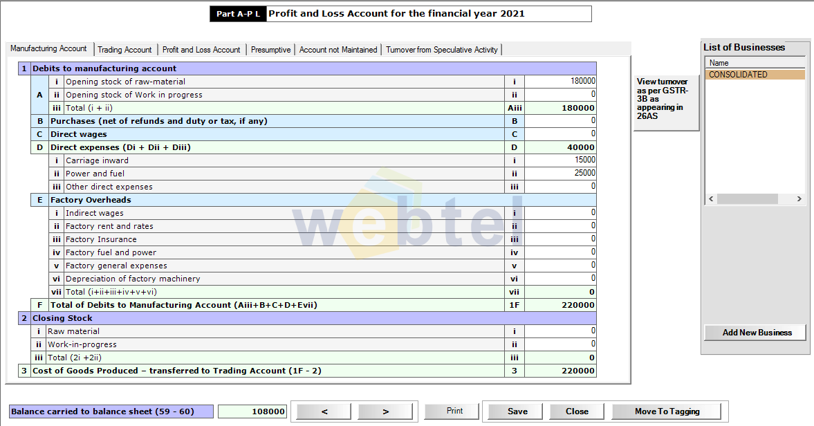Click the Close button
The image size is (814, 426).
[577, 411]
